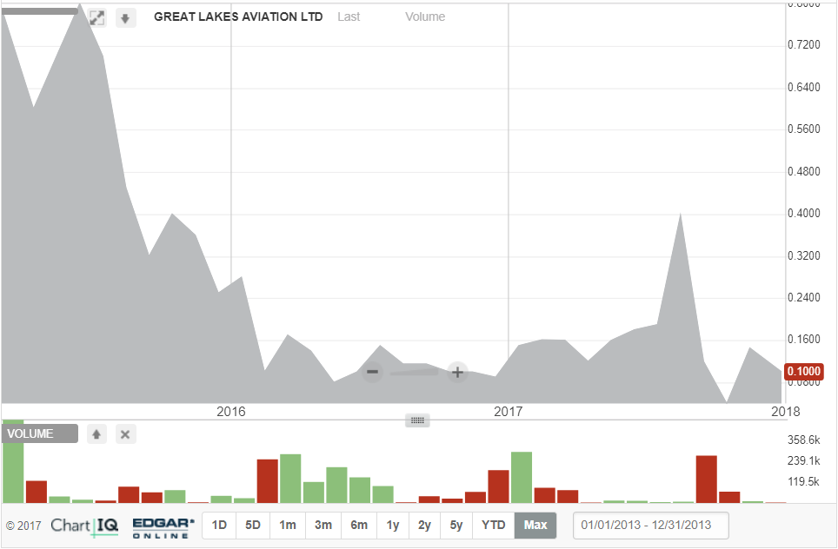Click the 2017 axis label
The image size is (838, 549).
tap(509, 412)
